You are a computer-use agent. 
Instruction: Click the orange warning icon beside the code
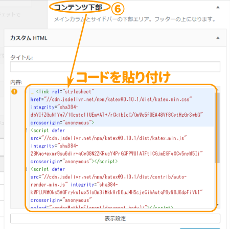(x=14, y=92)
